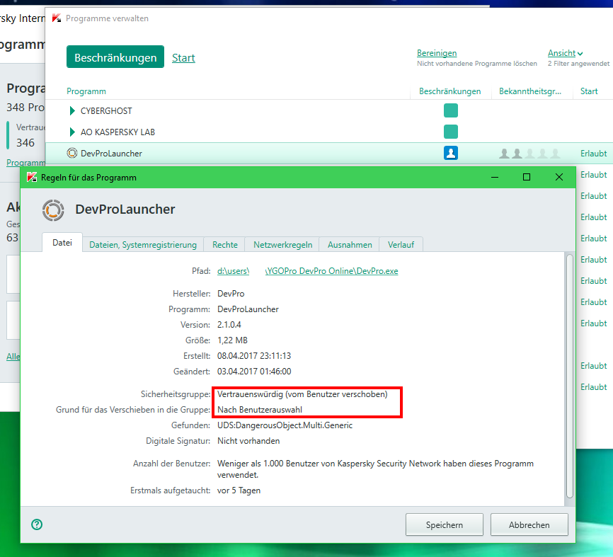Click vor 5 Tagen value
This screenshot has height=557, width=613.
coord(239,490)
